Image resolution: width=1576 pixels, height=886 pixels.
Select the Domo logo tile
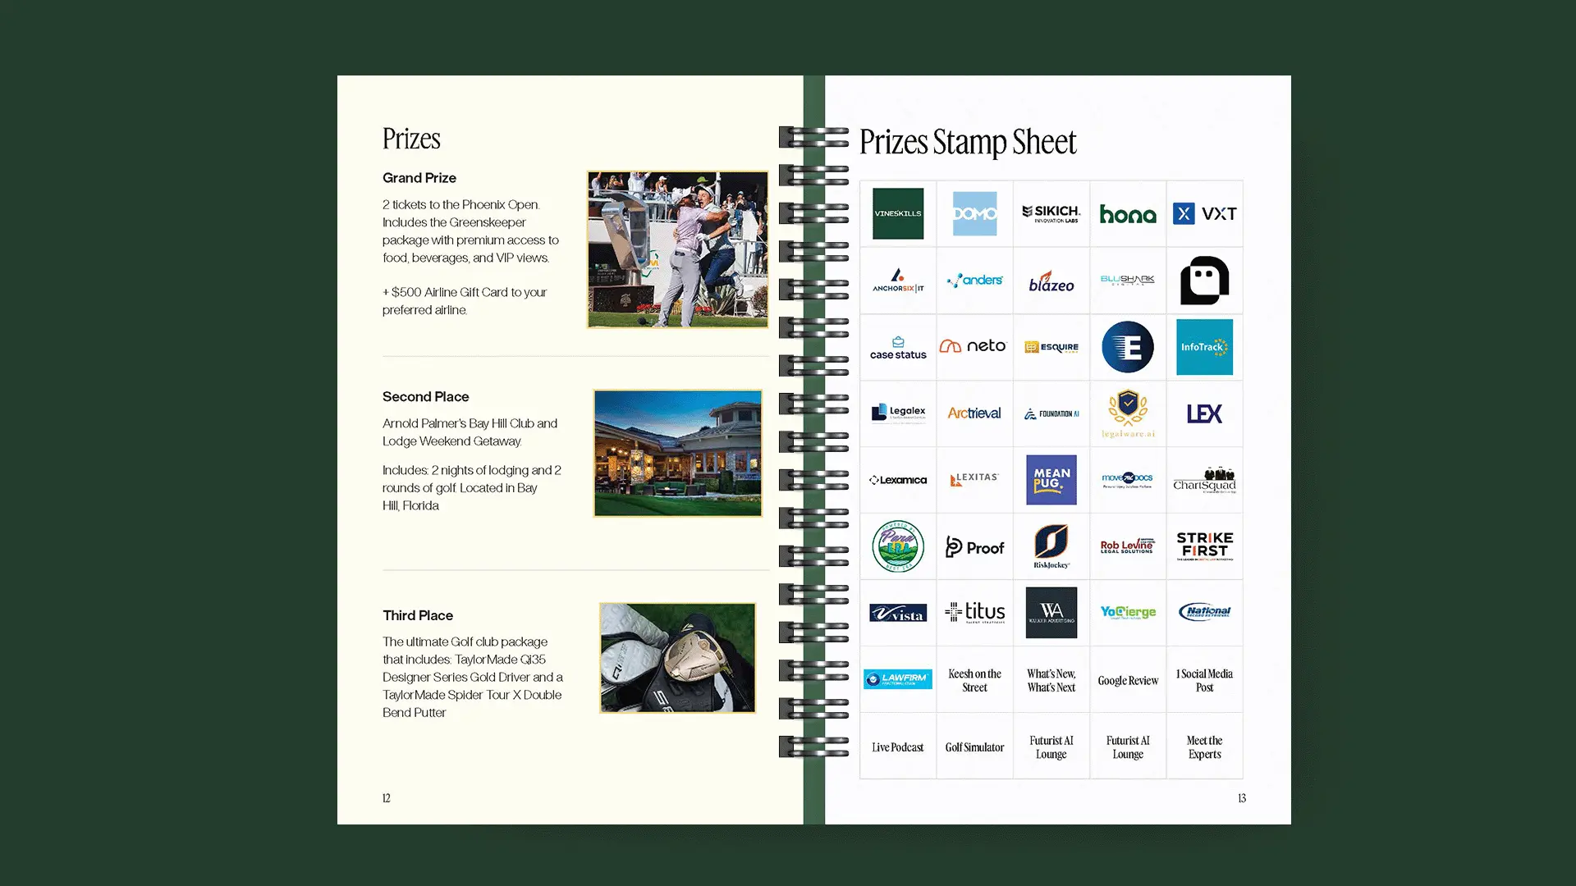pos(974,213)
